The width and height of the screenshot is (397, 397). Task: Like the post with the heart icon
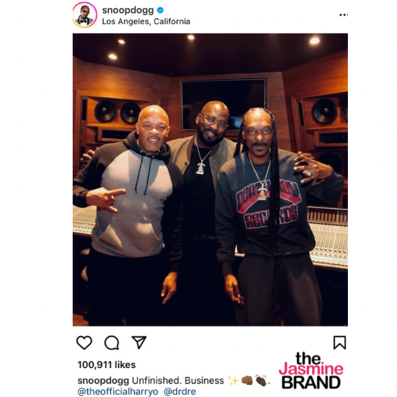(x=84, y=342)
